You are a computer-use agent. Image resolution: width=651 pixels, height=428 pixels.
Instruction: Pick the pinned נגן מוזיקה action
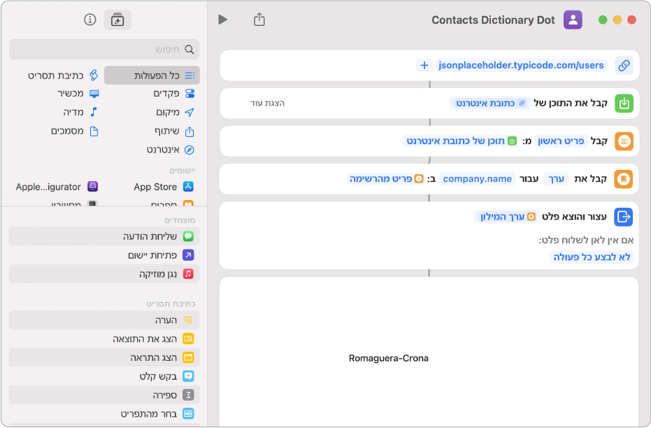tap(104, 274)
